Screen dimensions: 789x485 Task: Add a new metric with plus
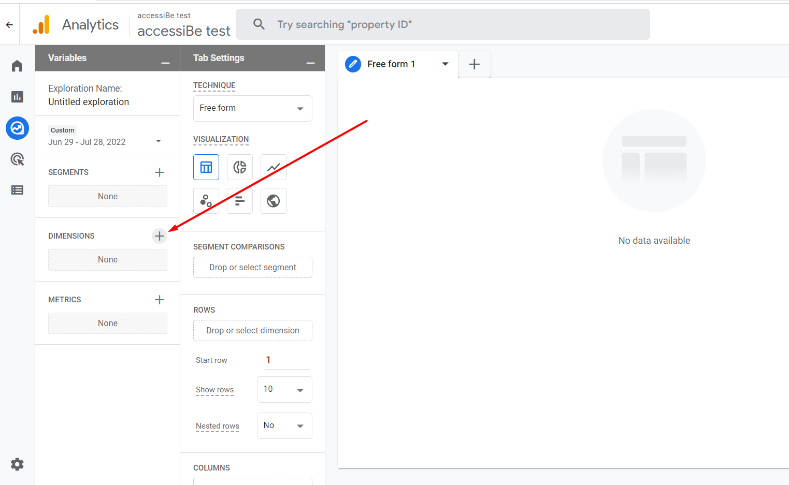[160, 300]
